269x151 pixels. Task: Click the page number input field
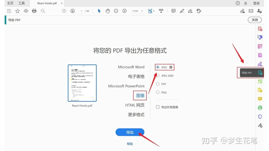point(81,11)
